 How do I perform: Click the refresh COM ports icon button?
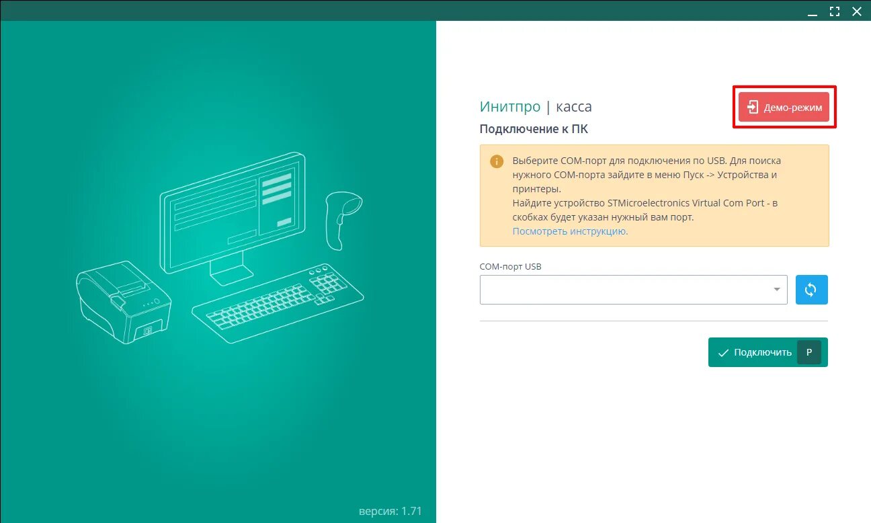[811, 290]
